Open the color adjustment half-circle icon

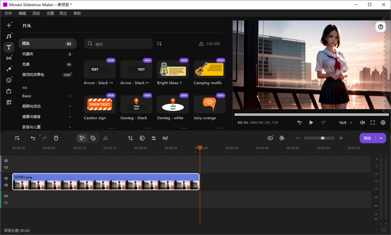142,138
